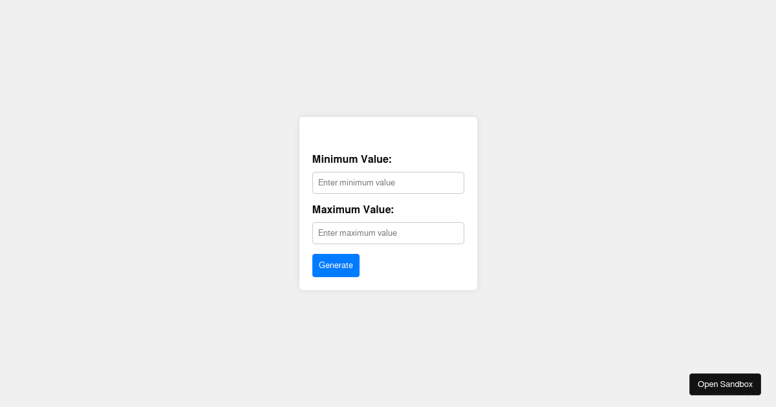The image size is (776, 407).
Task: Click the Maximum Value heading text
Action: tap(353, 209)
